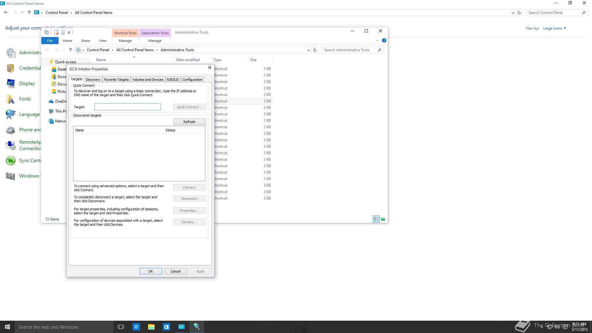Open the View by Large icons dropdown

pyautogui.click(x=554, y=28)
